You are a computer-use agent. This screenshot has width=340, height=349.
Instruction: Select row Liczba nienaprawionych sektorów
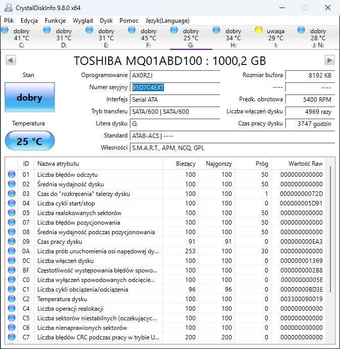coord(165,328)
